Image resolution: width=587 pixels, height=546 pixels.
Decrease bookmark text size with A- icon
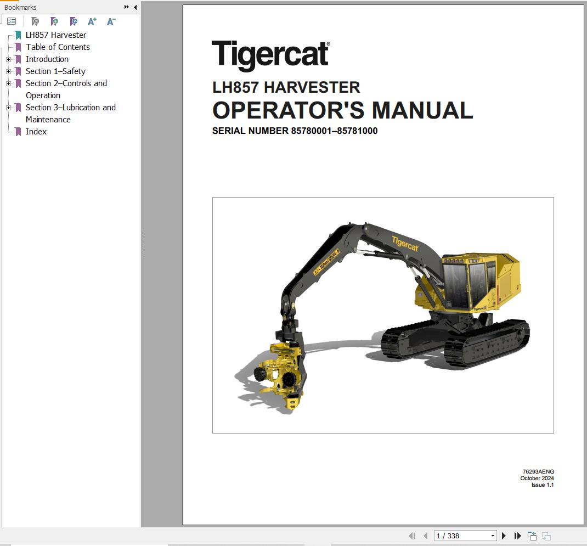[x=110, y=21]
